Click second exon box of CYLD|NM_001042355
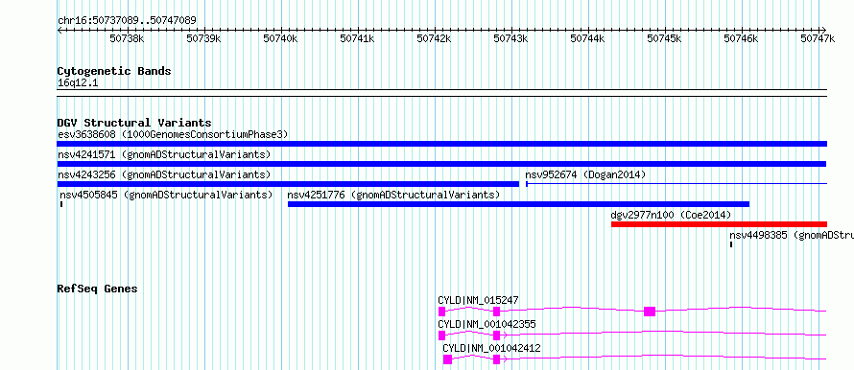This screenshot has width=854, height=370. pyautogui.click(x=496, y=335)
